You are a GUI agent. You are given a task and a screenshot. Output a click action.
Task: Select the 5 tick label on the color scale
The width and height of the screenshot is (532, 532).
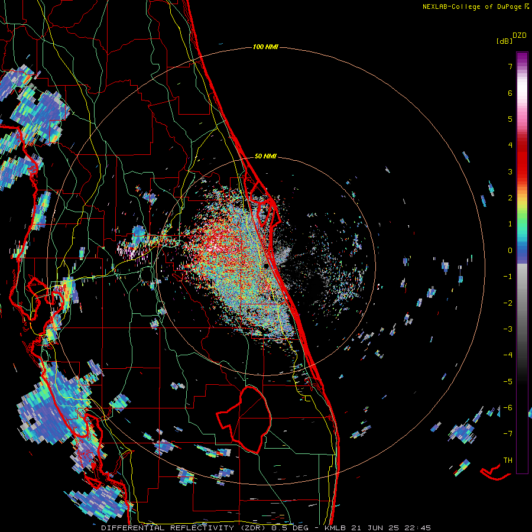(510, 119)
